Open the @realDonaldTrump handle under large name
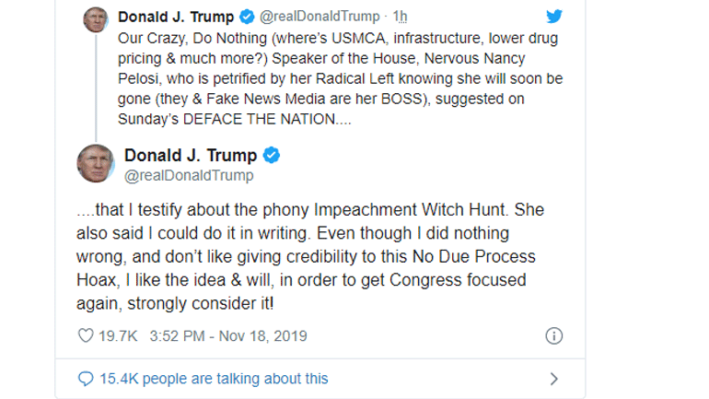Screen dimensions: 709x399 [x=189, y=175]
